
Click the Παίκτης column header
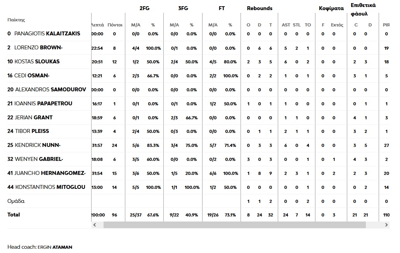16,20
